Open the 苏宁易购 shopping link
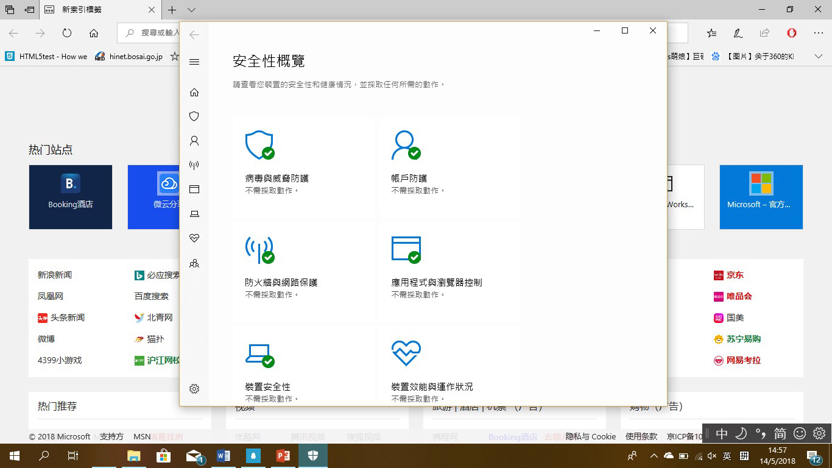832x468 pixels. pos(737,339)
